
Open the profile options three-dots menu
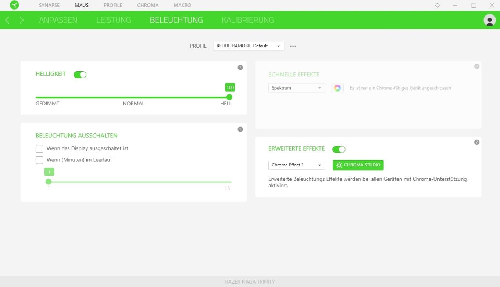point(293,46)
